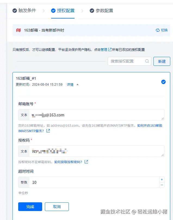
Task: Click the 参数配置 checkmark icon
Action: 92,11
